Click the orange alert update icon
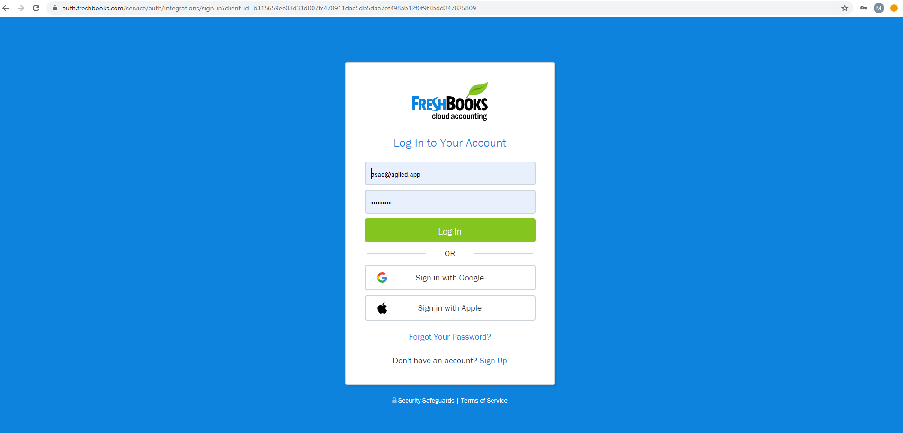 click(894, 8)
